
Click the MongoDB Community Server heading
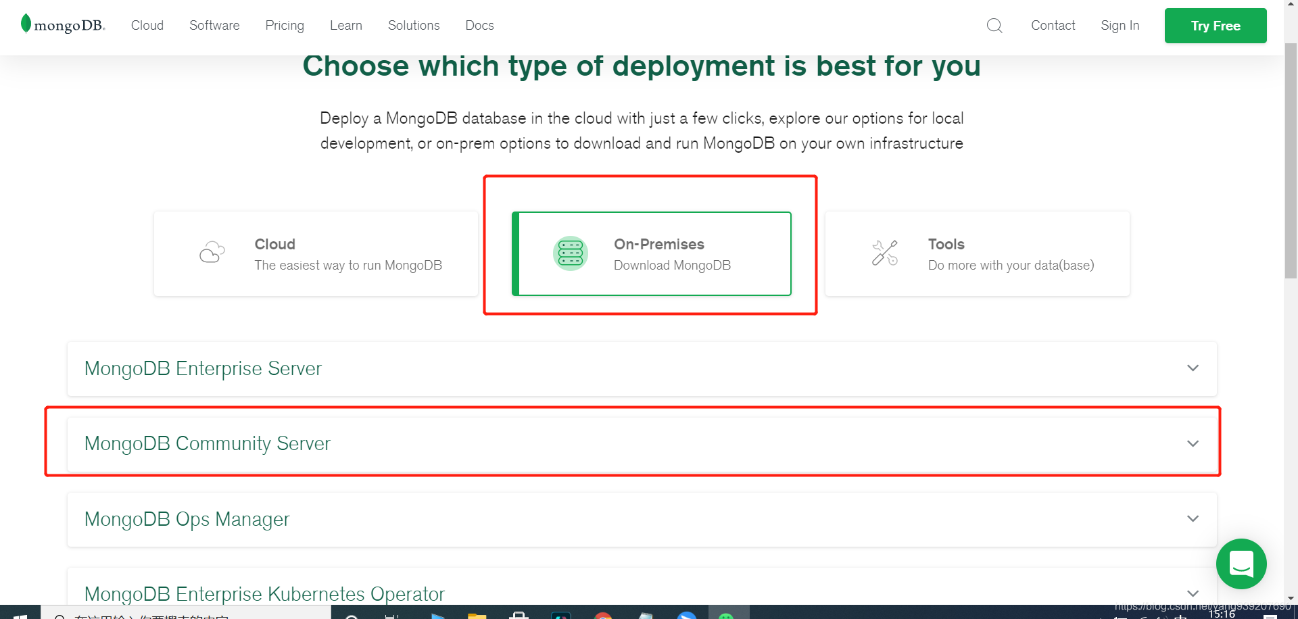point(208,444)
